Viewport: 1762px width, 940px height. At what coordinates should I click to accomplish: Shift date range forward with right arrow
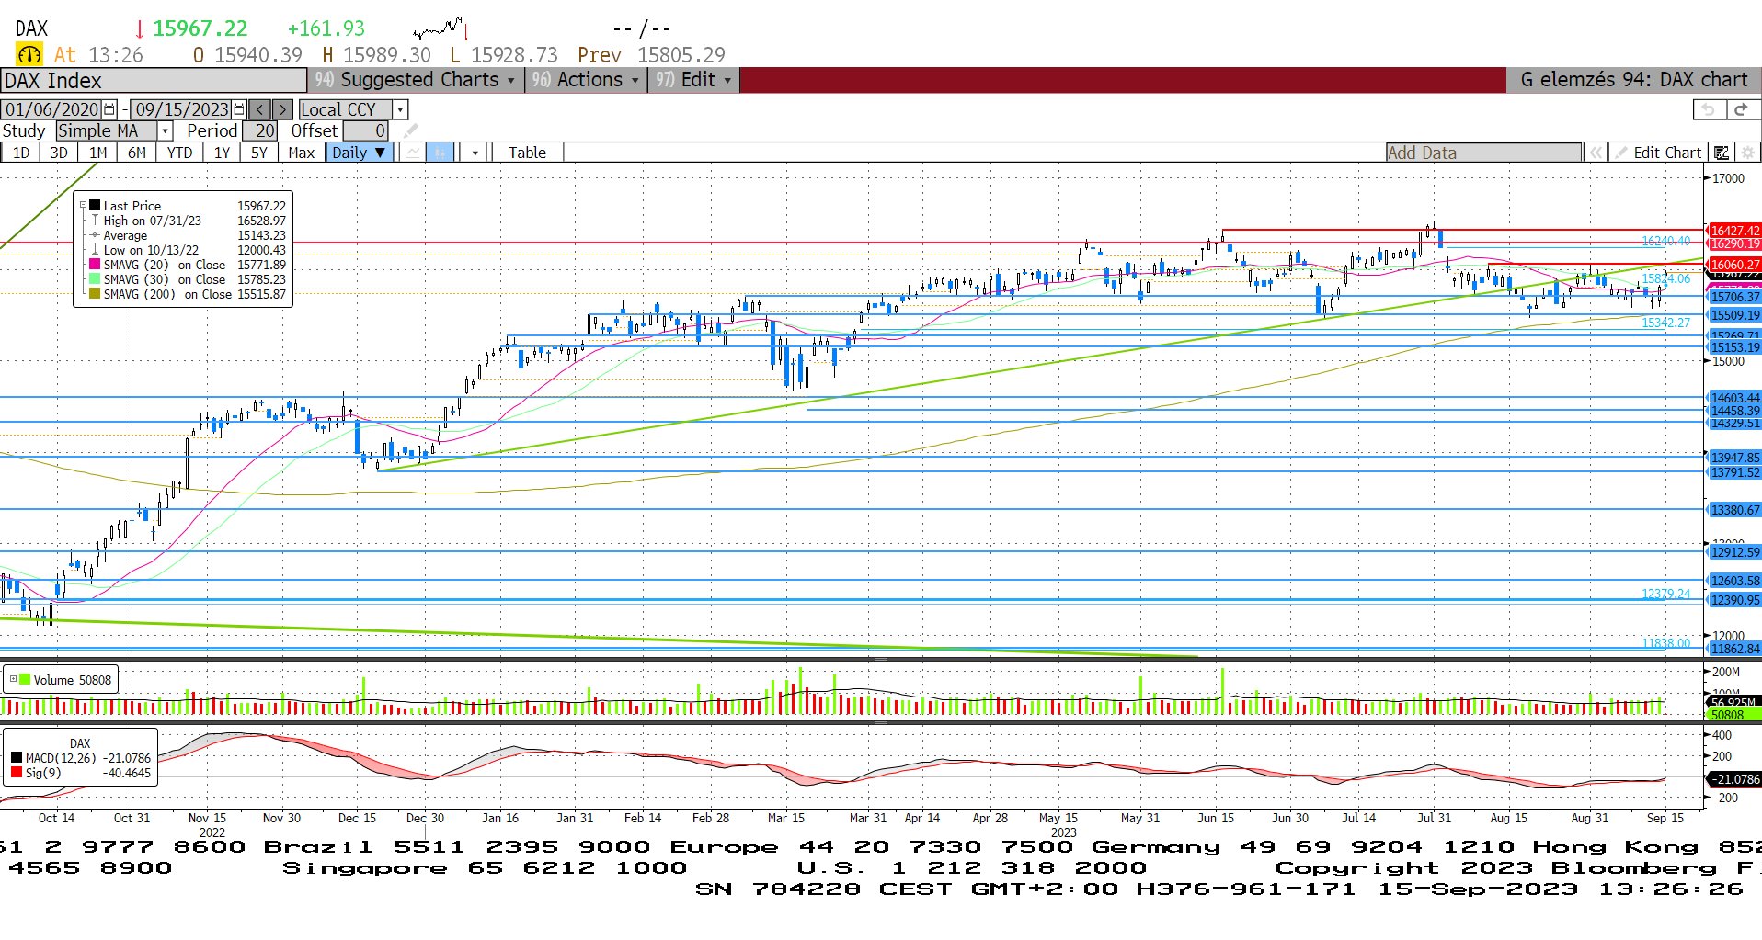click(x=283, y=109)
